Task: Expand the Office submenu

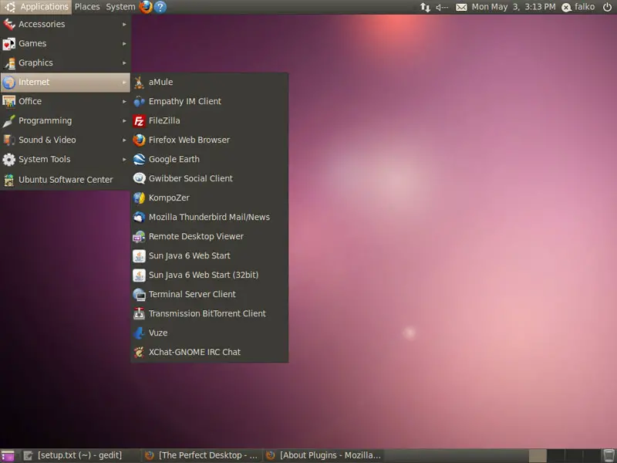Action: pos(66,101)
